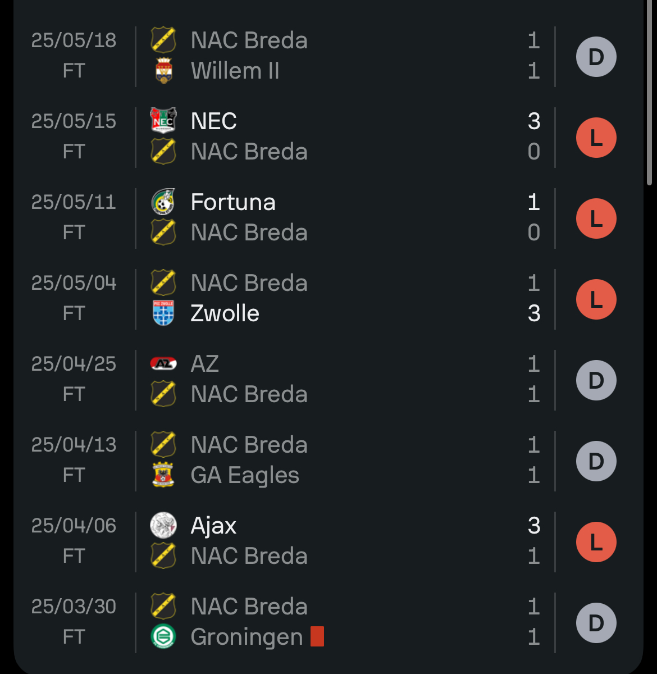Open the 25/05/11 Fortuna match date
This screenshot has height=674, width=657.
74,202
